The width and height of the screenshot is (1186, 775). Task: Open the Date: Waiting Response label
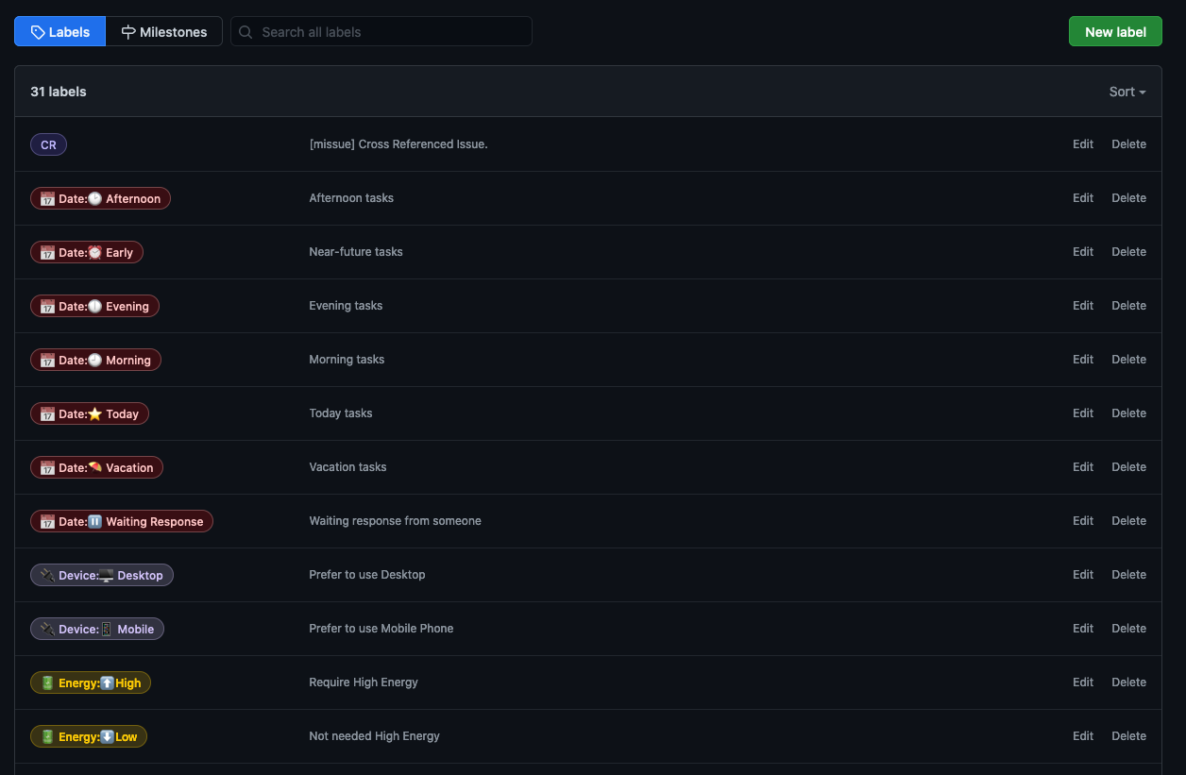[122, 521]
